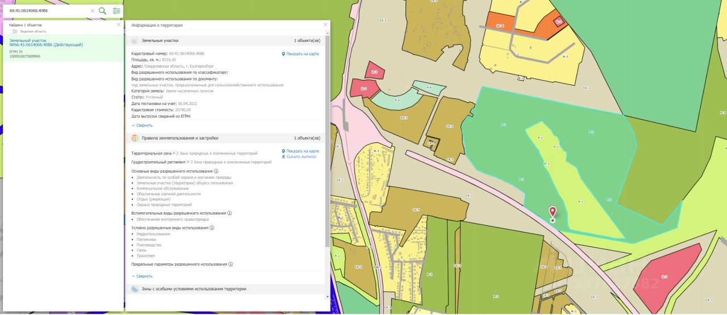Show territorial zone via Показать на карте

coord(300,151)
